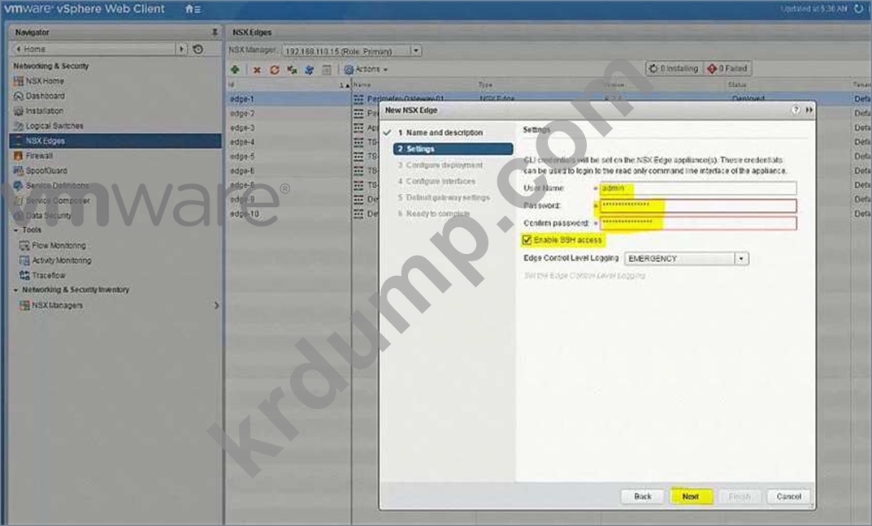Collapse the Tools section
This screenshot has width=872, height=526.
tap(15, 230)
